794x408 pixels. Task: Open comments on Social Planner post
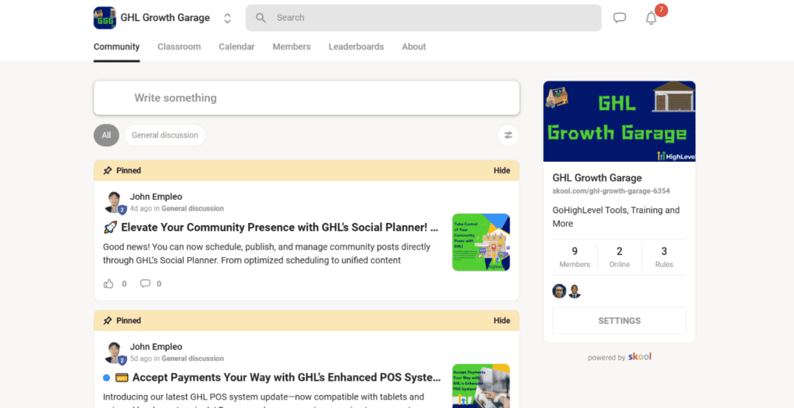pyautogui.click(x=145, y=284)
